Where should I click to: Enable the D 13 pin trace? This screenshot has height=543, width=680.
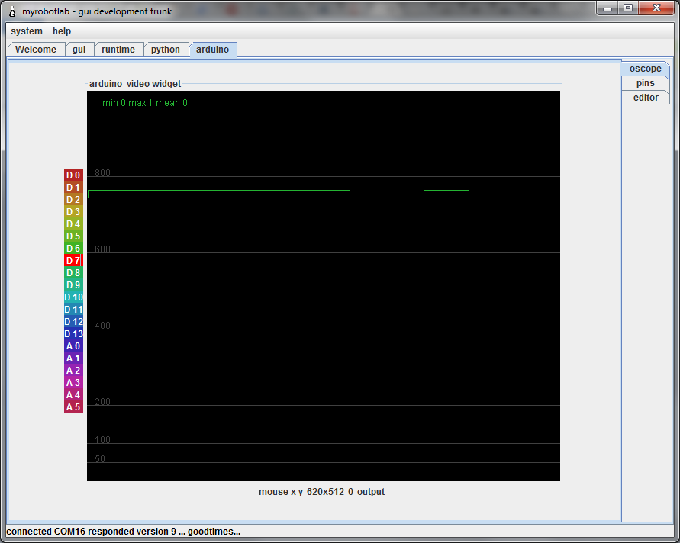[x=73, y=334]
